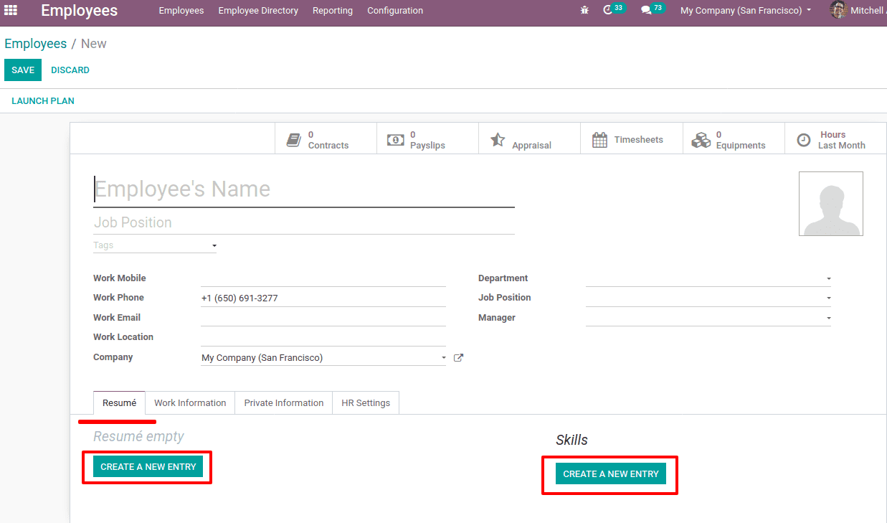Image resolution: width=887 pixels, height=523 pixels.
Task: Open the Configuration menu
Action: coord(395,10)
